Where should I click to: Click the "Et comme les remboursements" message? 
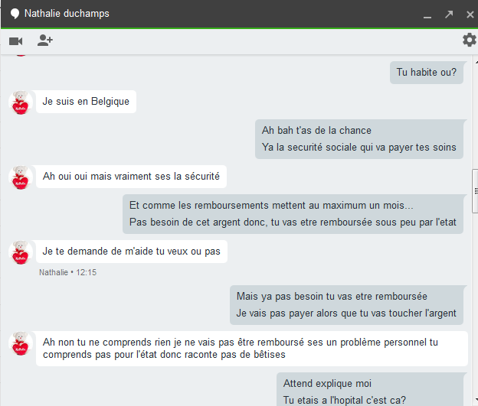[x=293, y=214]
